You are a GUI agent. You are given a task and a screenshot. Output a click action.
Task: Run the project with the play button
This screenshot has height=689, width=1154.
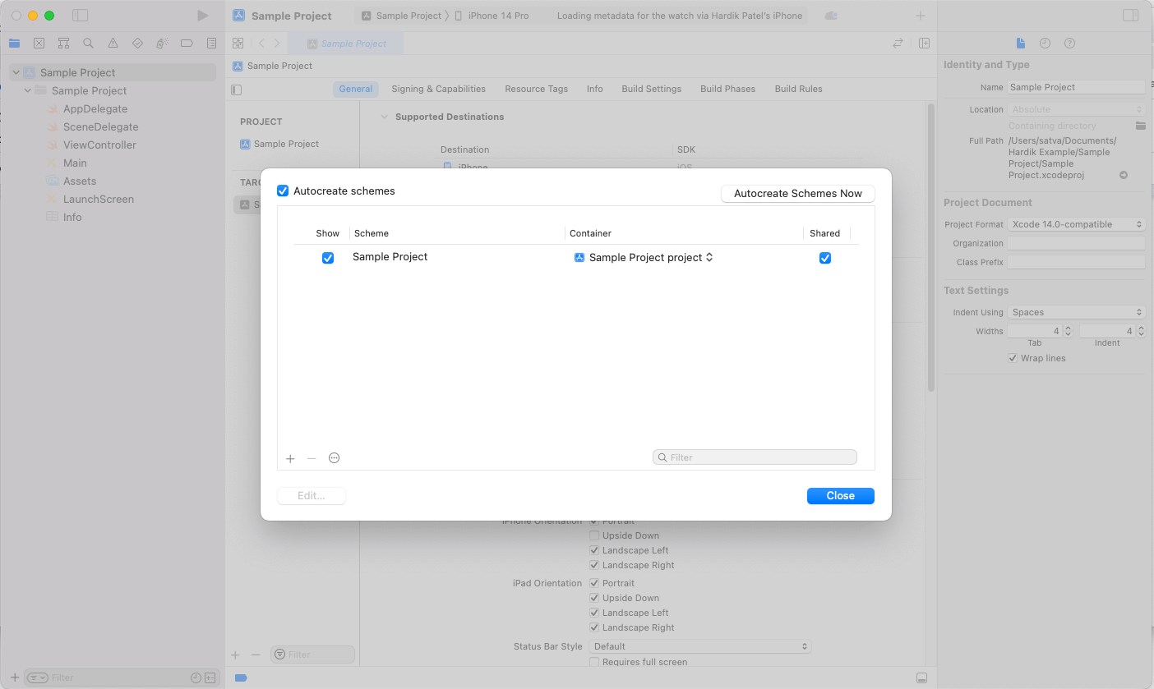[202, 16]
